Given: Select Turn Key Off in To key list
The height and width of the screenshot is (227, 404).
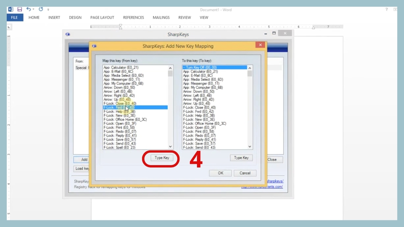Looking at the screenshot, I should point(215,68).
